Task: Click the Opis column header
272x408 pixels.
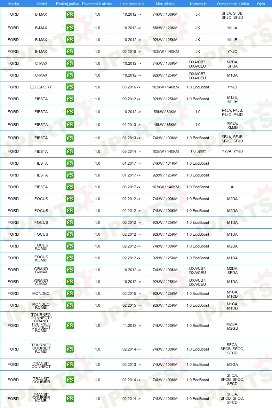Action: [x=261, y=4]
